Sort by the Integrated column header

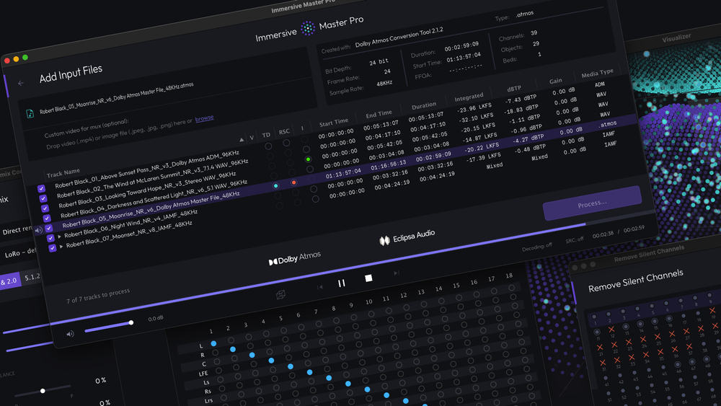tap(469, 97)
